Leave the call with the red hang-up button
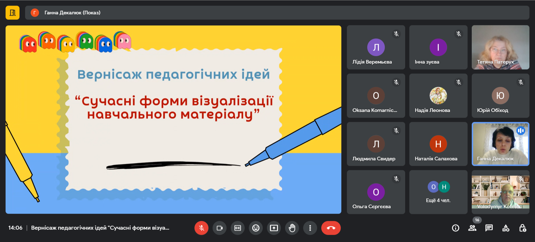This screenshot has height=242, width=535. click(x=331, y=228)
